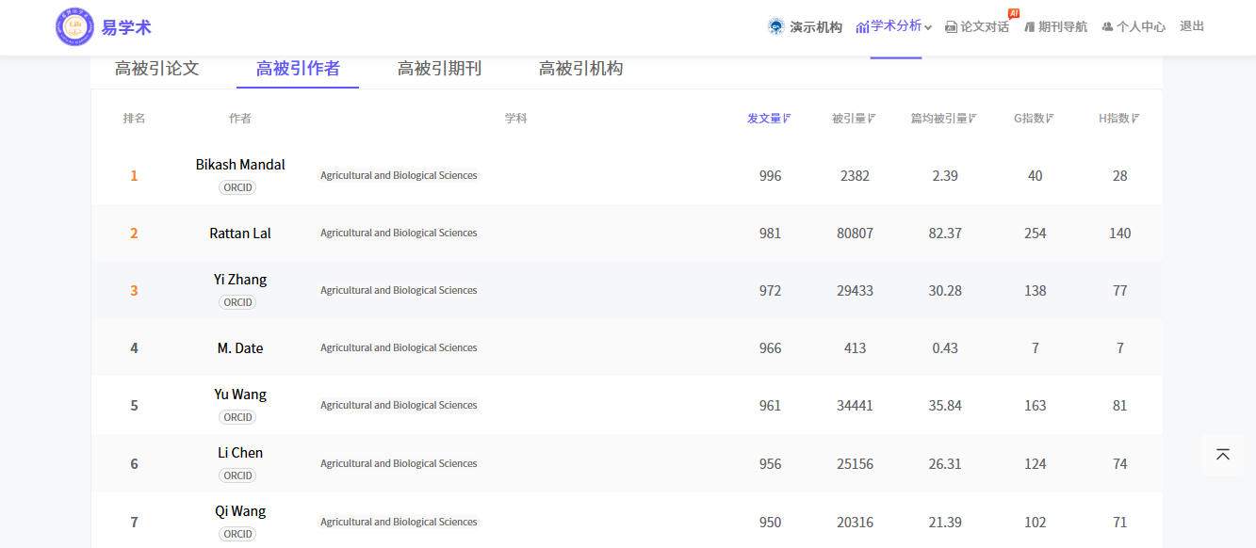The width and height of the screenshot is (1256, 548).
Task: Click the 易学术 logo icon
Action: click(x=75, y=26)
